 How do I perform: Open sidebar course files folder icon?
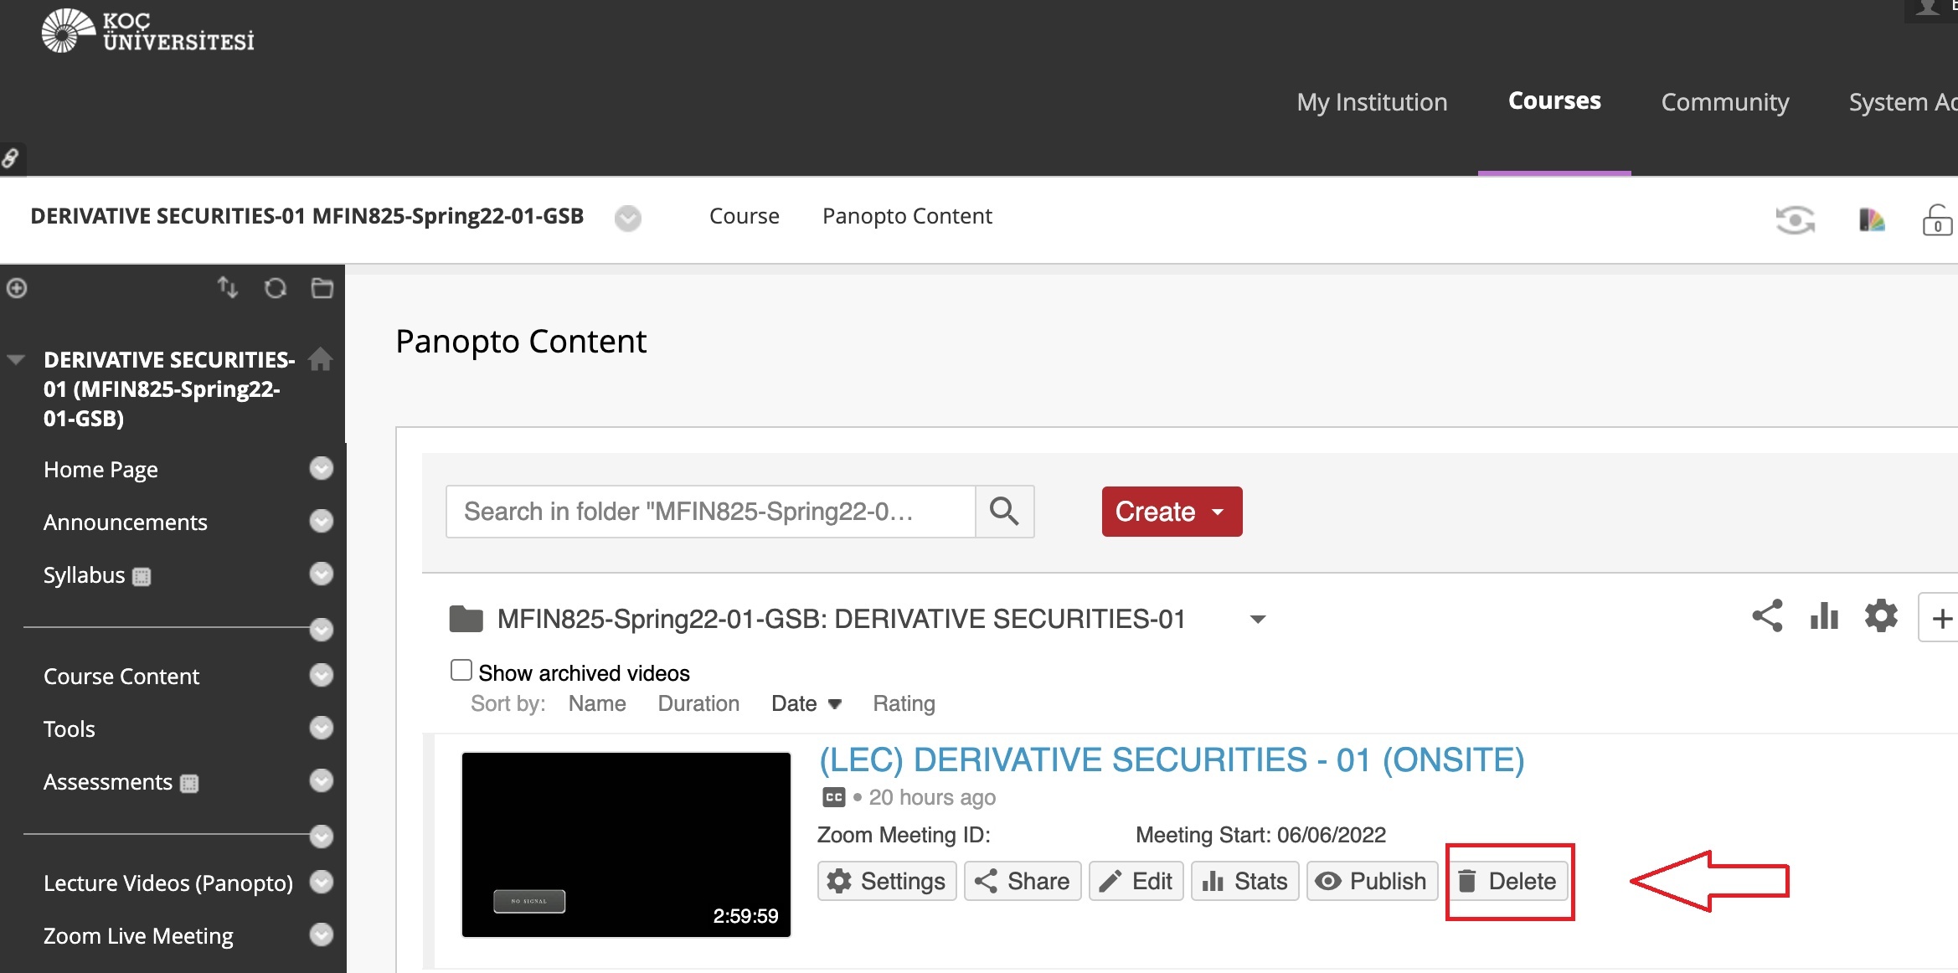pos(322,289)
